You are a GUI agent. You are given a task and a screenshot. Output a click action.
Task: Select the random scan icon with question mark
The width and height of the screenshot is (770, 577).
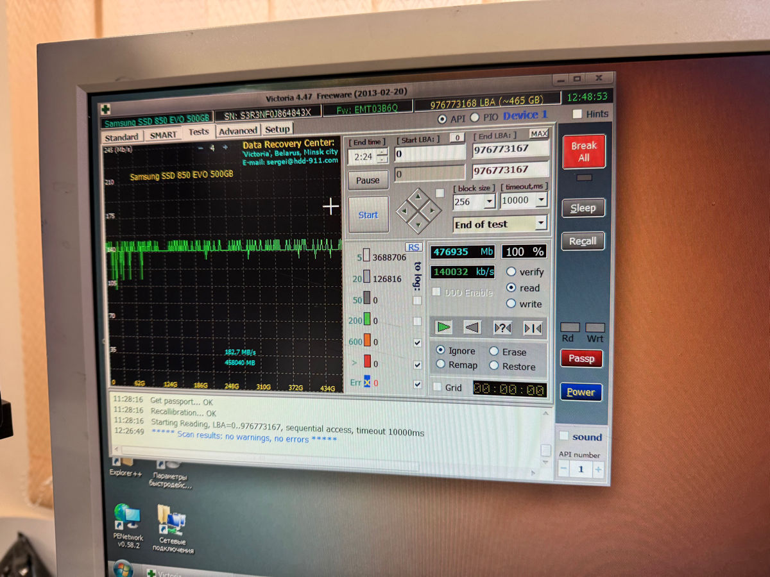[502, 328]
